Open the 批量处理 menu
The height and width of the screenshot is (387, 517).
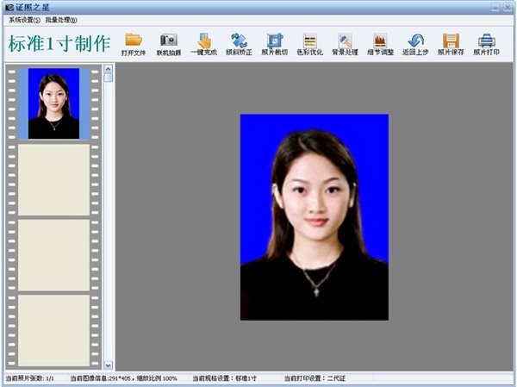tap(61, 19)
